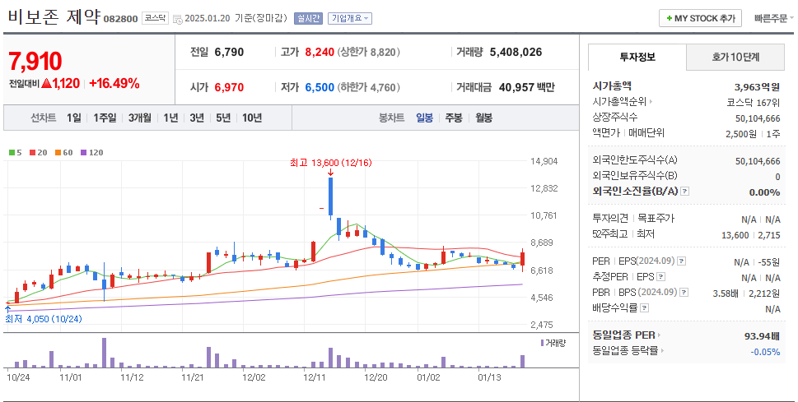Image resolution: width=798 pixels, height=402 pixels.
Task: Select the 주봉 candlestick chart
Action: 454,118
